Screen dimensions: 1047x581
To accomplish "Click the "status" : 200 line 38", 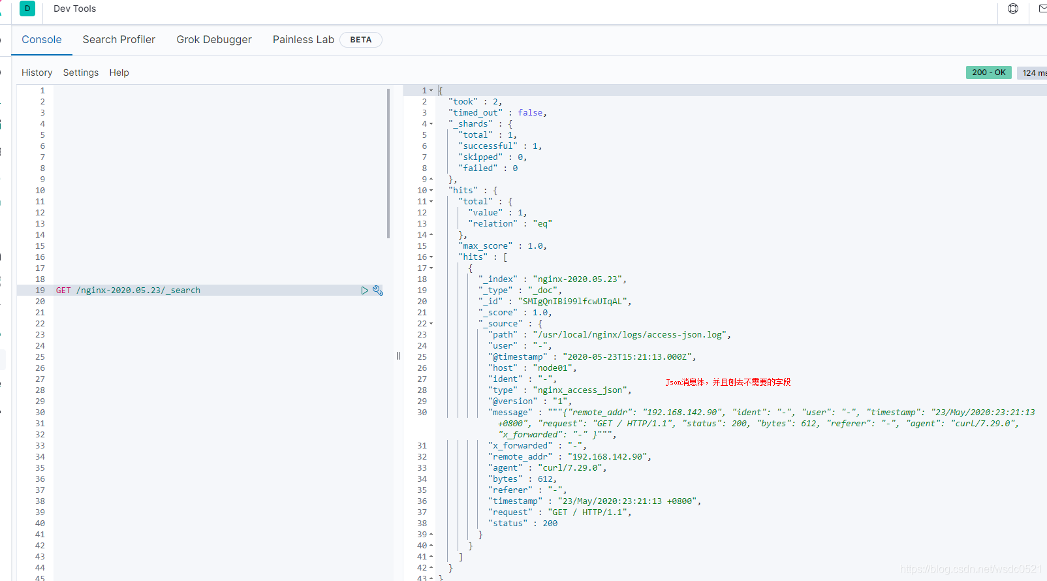I will 522,524.
